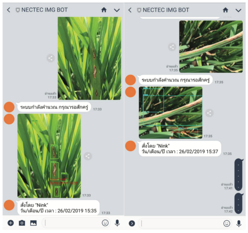The width and height of the screenshot is (248, 233).
Task: Select message 'สั่งโดย "Nink"' dated 26/02/2019 15:37
Action: [x=180, y=148]
